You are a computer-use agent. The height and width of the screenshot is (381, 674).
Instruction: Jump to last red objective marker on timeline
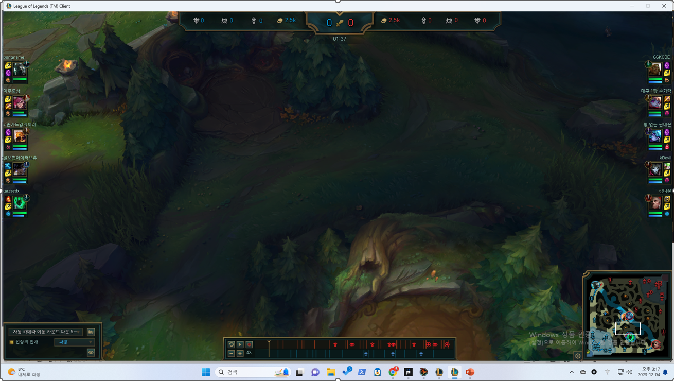pos(447,344)
